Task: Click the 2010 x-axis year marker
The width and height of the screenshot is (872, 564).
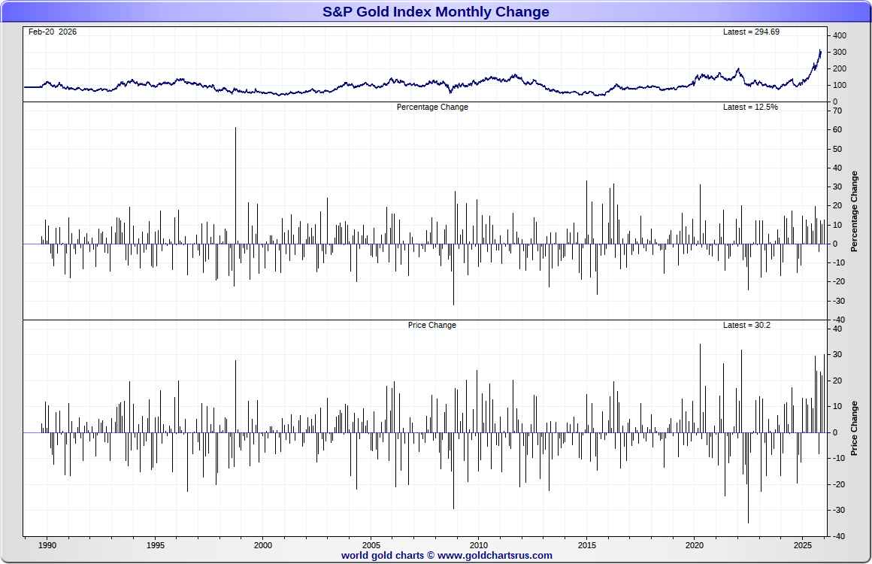Action: click(479, 545)
